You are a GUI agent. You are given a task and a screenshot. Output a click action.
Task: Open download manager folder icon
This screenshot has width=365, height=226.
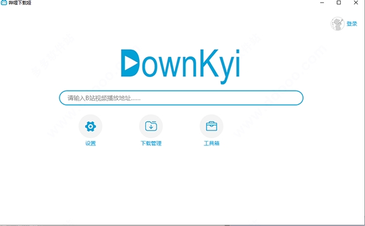coord(151,127)
